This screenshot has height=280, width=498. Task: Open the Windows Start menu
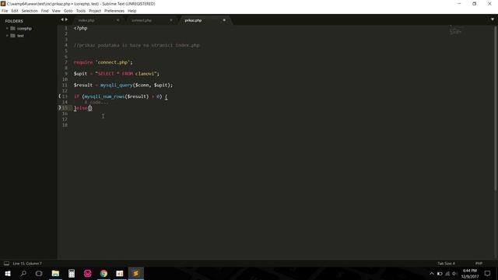[8, 273]
